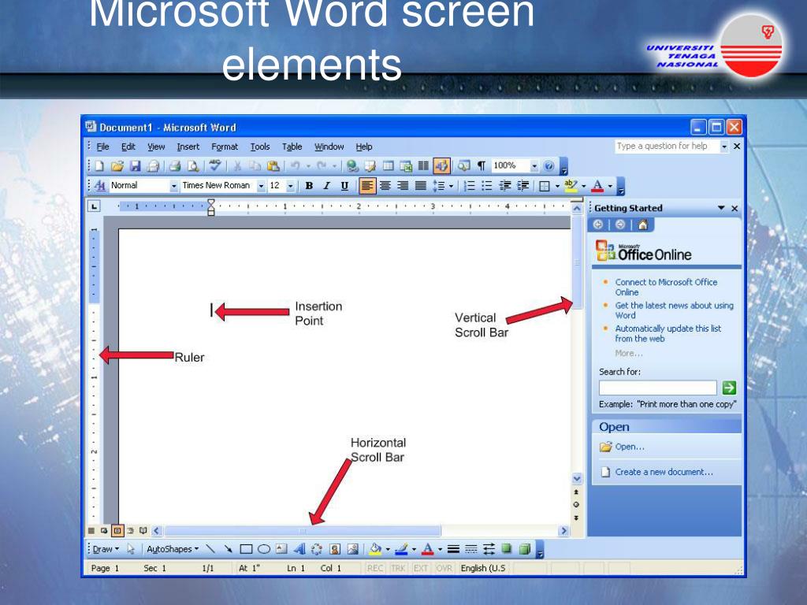Open the Edit menu
807x605 pixels.
(x=128, y=147)
